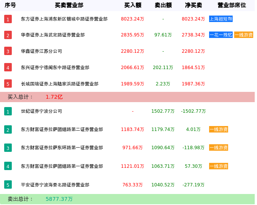Click the green rank 2 badge
The height and width of the screenshot is (205, 257).
[8, 129]
